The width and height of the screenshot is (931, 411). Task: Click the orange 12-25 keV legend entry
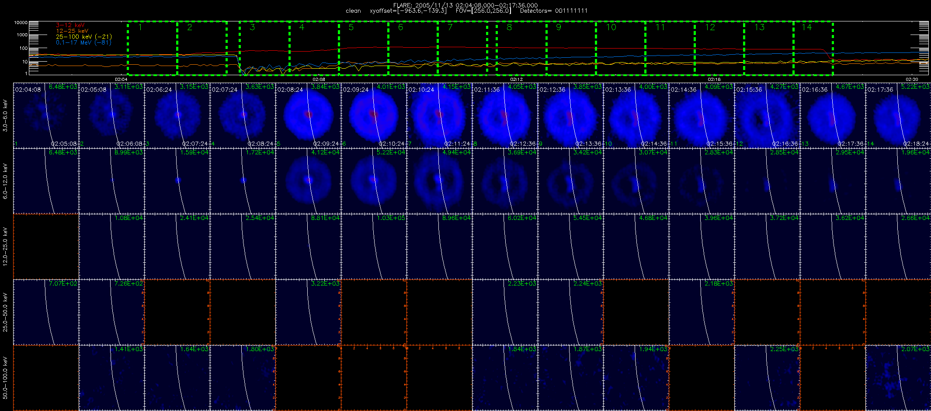72,31
